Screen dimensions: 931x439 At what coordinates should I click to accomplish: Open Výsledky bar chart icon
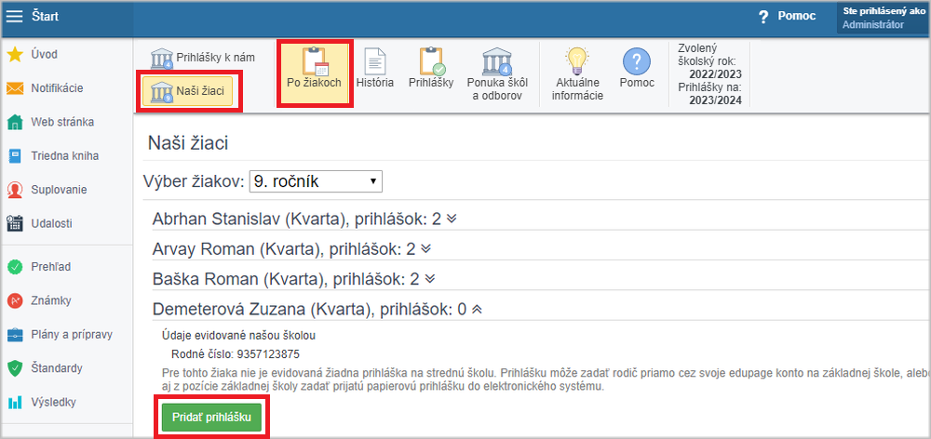click(14, 403)
